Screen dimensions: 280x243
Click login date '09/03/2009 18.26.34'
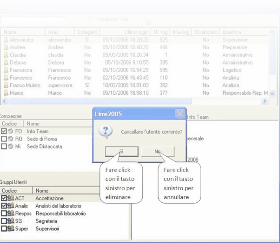125,55
